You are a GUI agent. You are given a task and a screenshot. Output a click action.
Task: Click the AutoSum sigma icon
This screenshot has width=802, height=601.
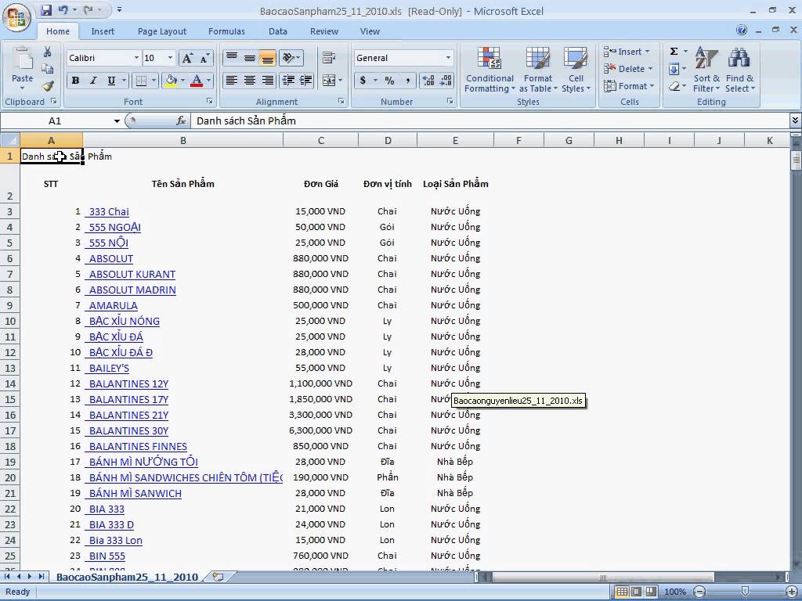click(x=674, y=52)
